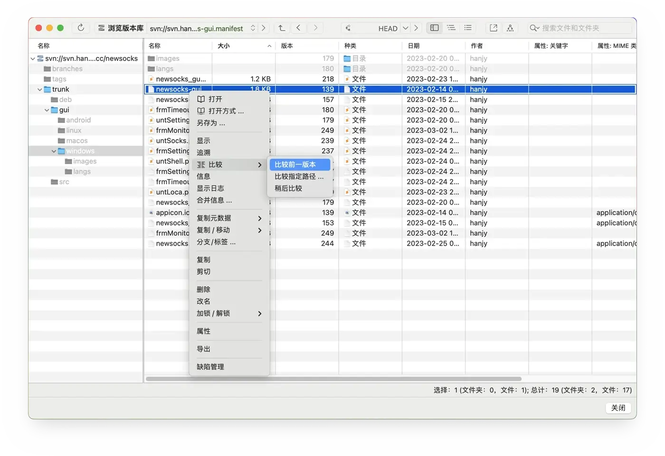Open the HEAD revision dropdown
The width and height of the screenshot is (665, 456).
405,28
